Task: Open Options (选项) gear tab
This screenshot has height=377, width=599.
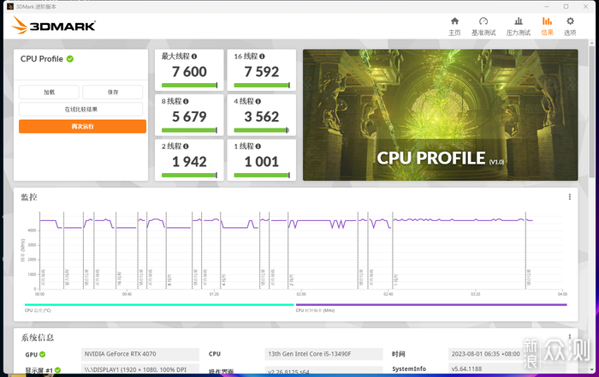Action: (x=570, y=27)
